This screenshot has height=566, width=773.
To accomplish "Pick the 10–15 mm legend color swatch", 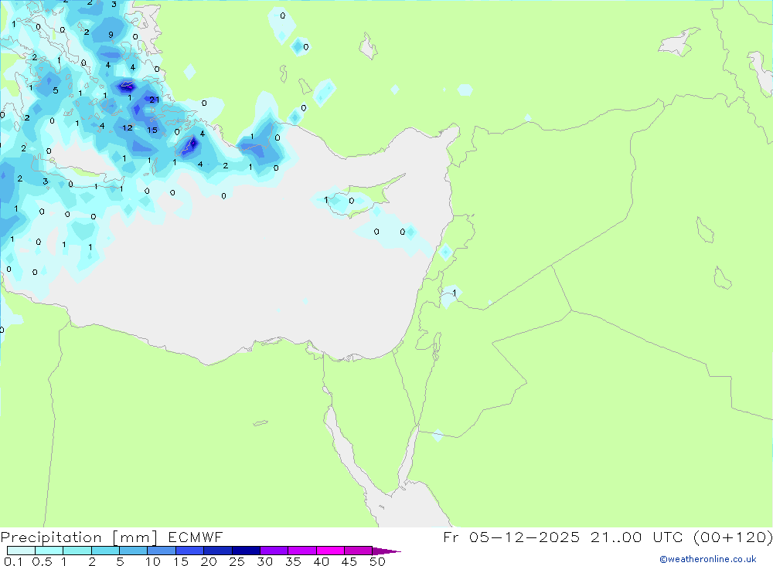I will point(162,551).
